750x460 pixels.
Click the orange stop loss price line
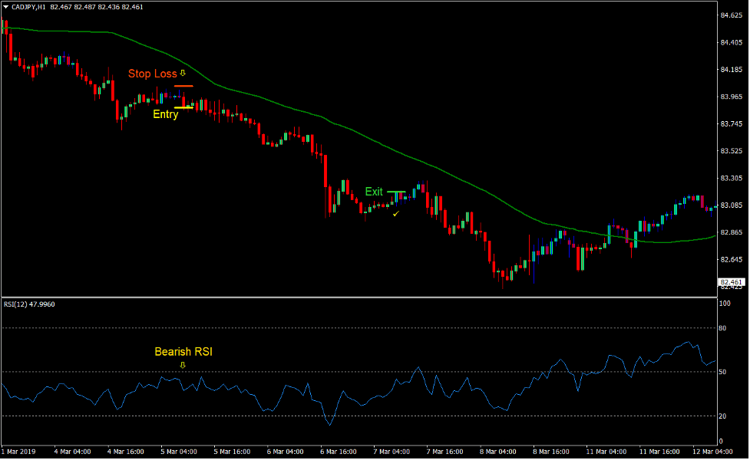183,84
